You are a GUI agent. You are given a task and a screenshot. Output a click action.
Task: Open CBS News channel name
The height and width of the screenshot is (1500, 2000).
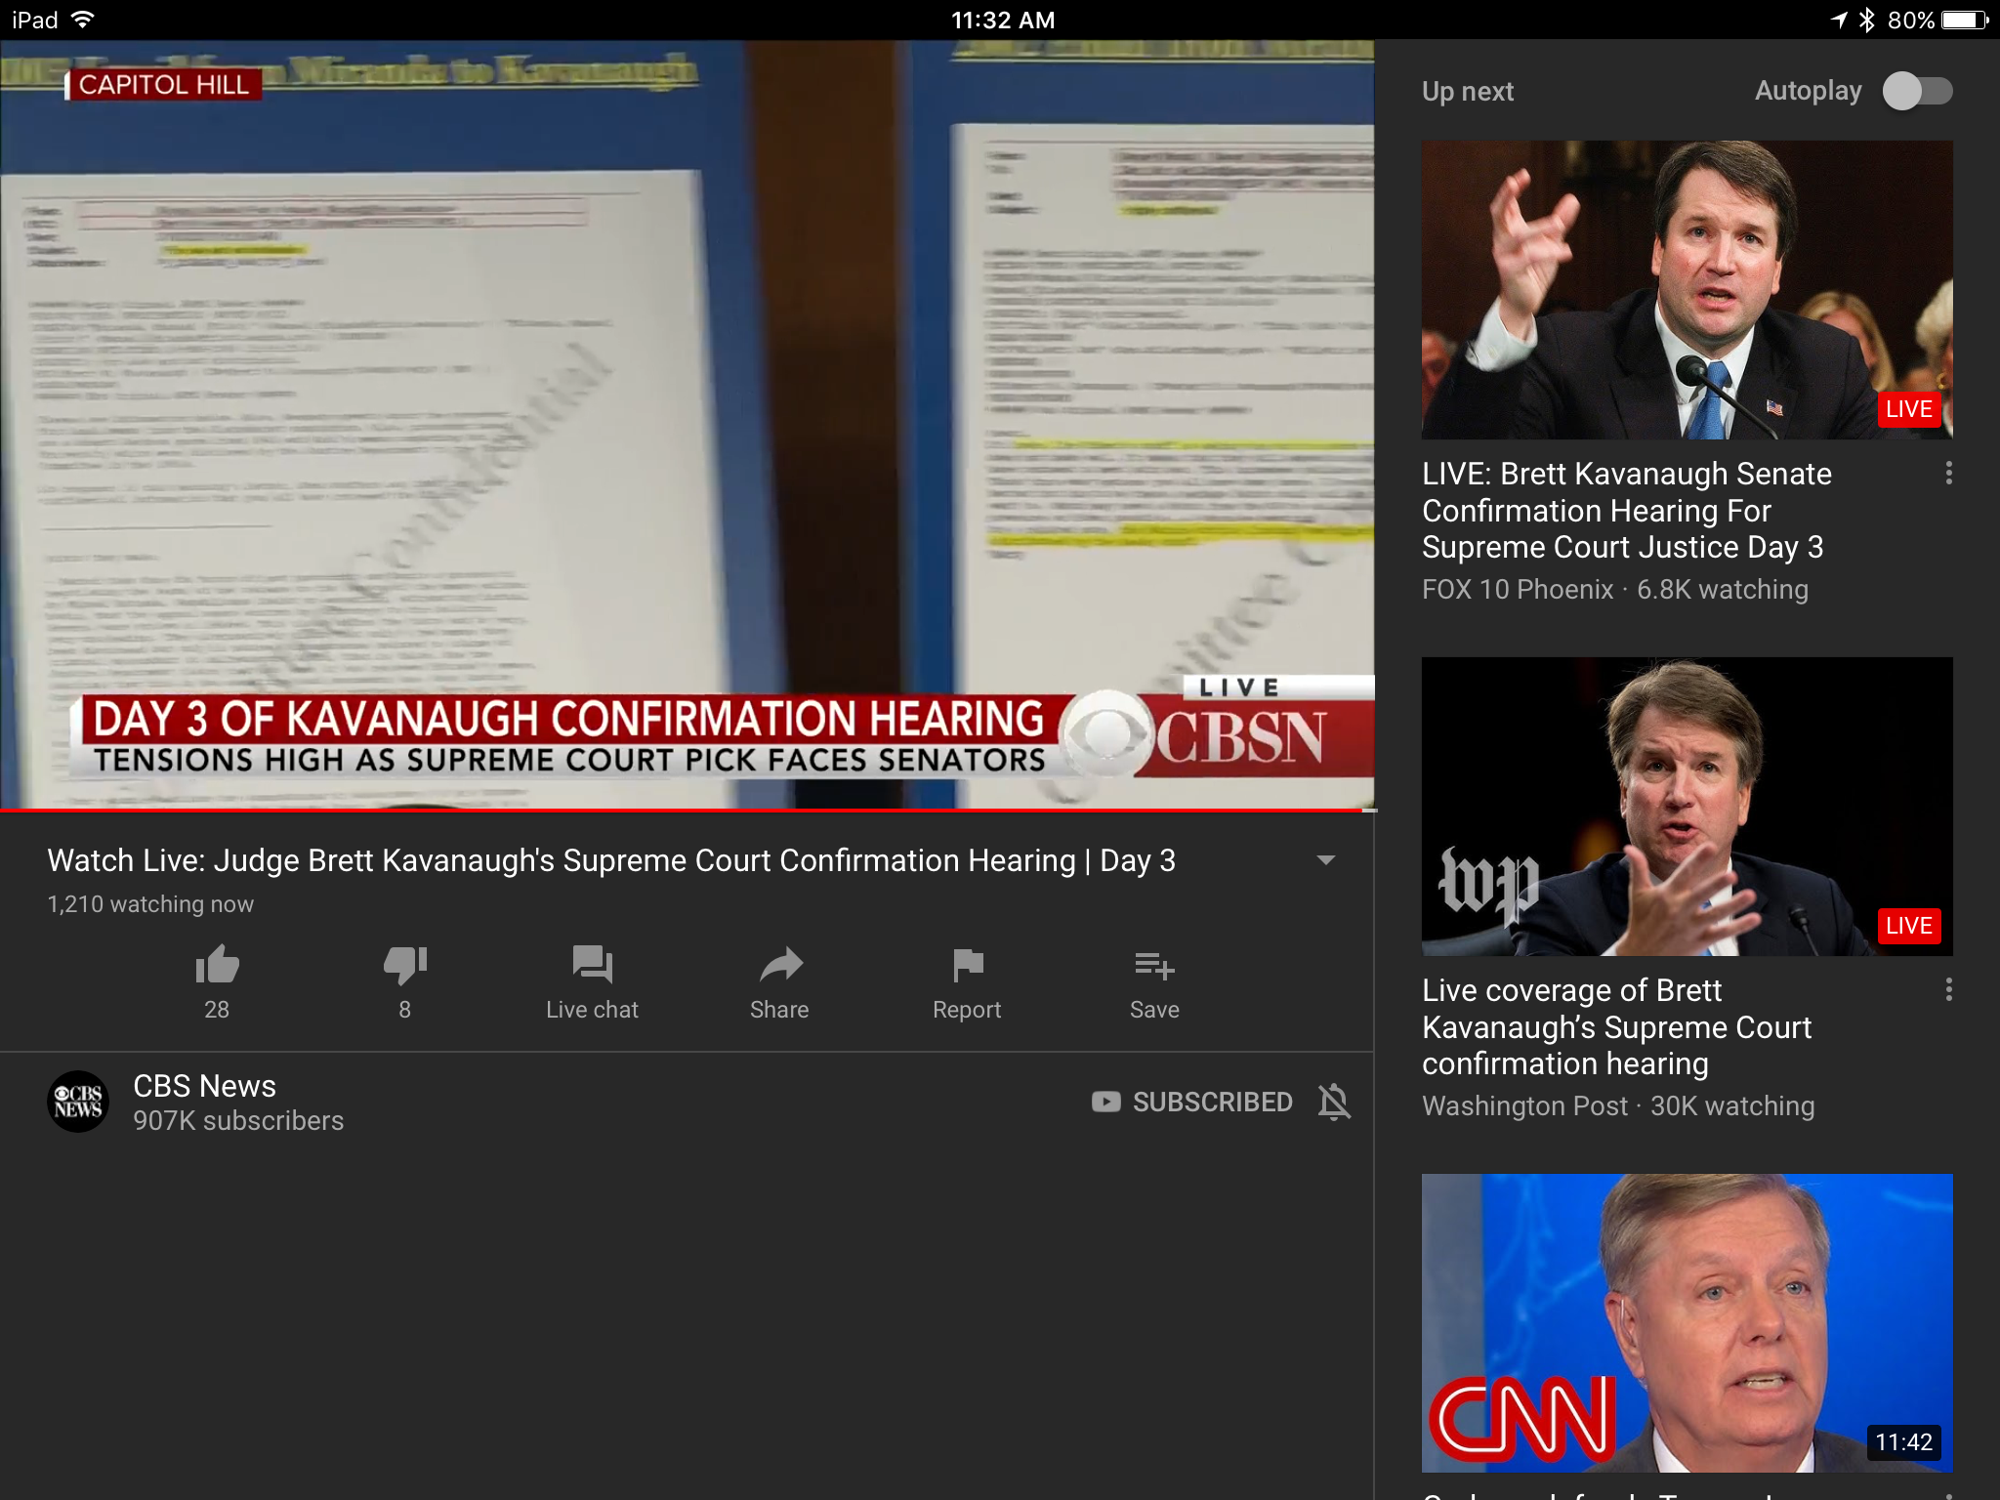204,1086
